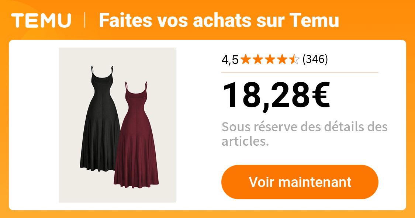
Task: Click the white card left of the product photo
Action: [x=34, y=125]
